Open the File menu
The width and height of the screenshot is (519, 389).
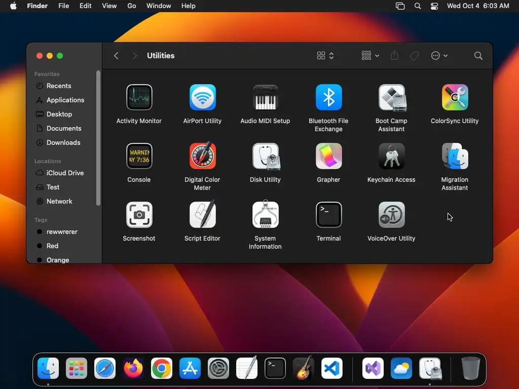tap(63, 6)
